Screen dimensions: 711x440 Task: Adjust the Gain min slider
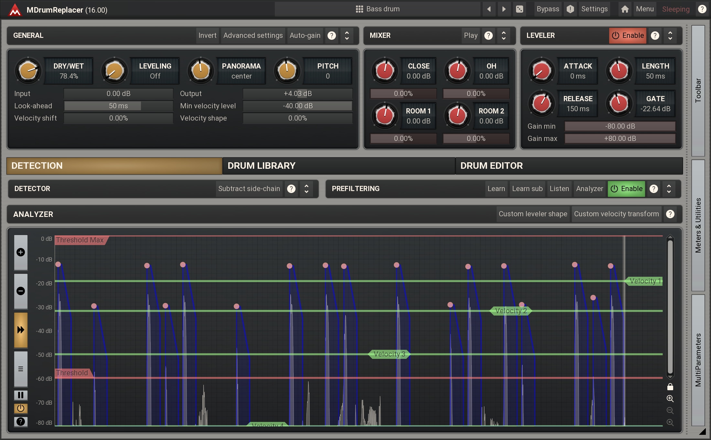[x=620, y=126]
